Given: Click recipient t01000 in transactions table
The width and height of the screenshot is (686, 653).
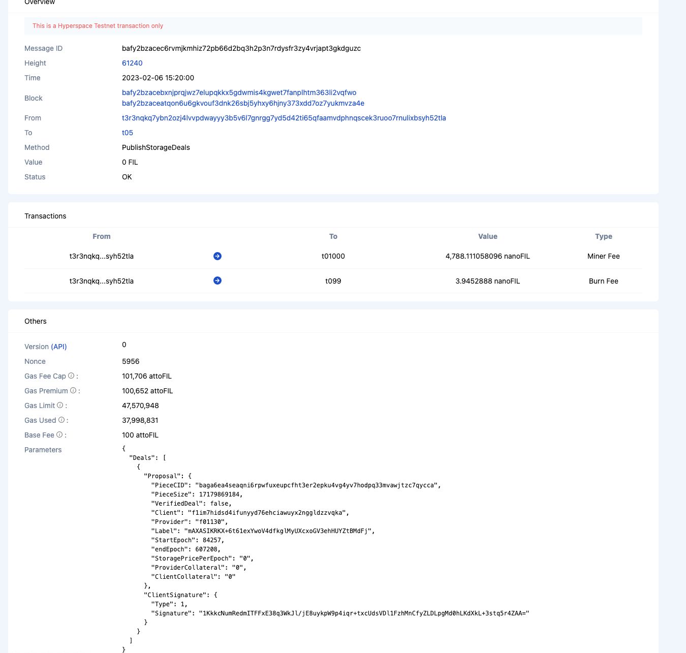Looking at the screenshot, I should pos(333,256).
